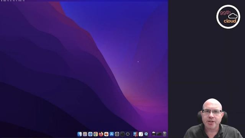Open the App Store Dock icon

point(111,134)
